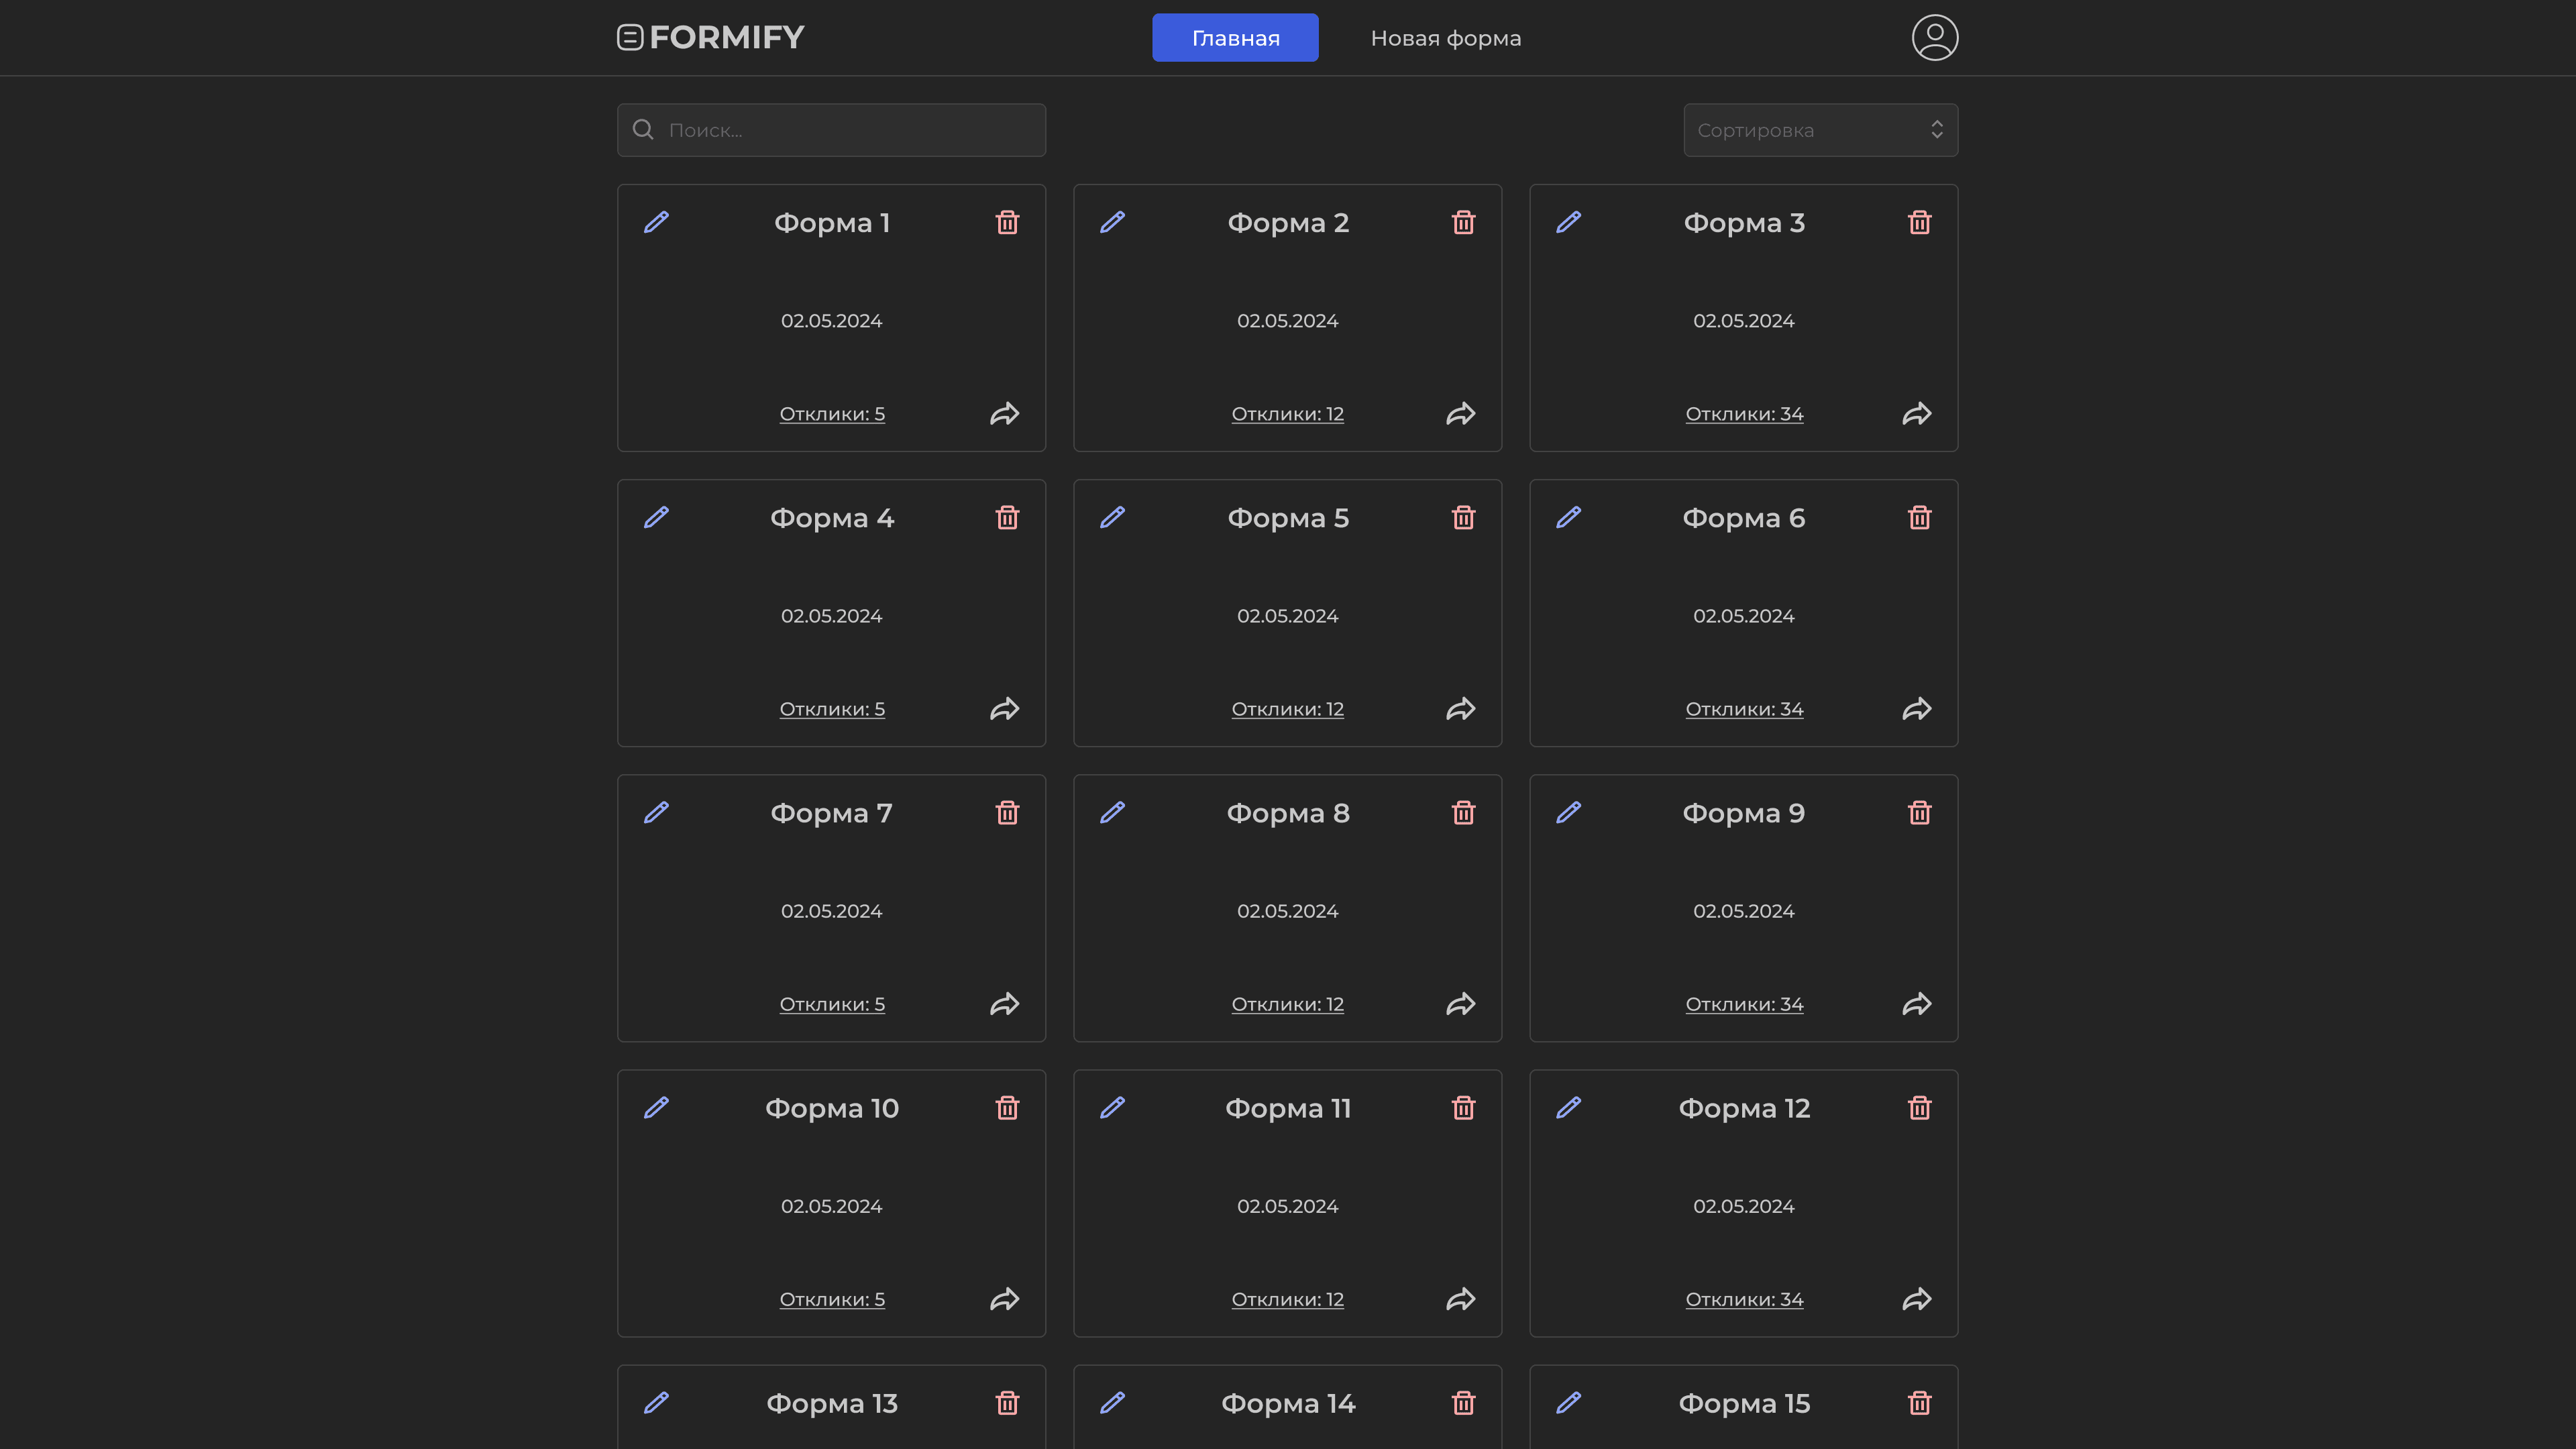Share Форма 2 using the arrow icon
The height and width of the screenshot is (1449, 2576).
pos(1461,413)
